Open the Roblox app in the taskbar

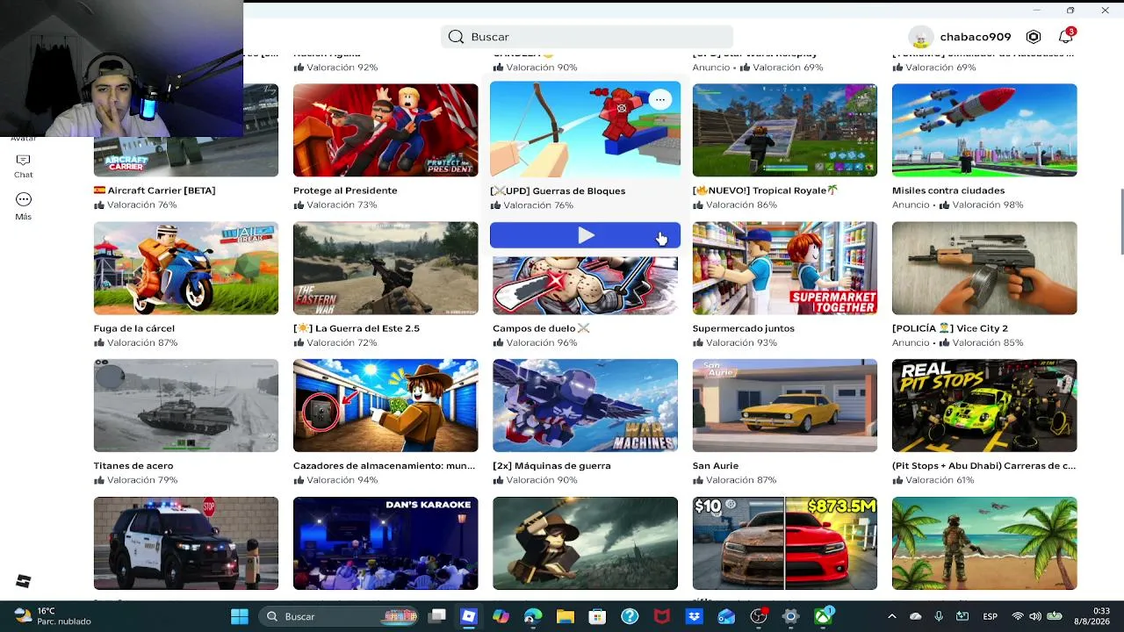pos(469,616)
